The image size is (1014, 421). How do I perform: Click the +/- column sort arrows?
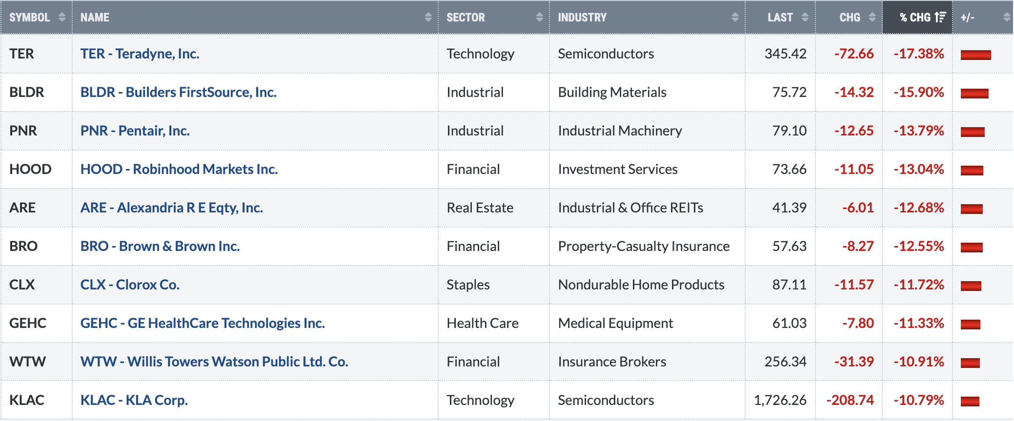pyautogui.click(x=1006, y=18)
